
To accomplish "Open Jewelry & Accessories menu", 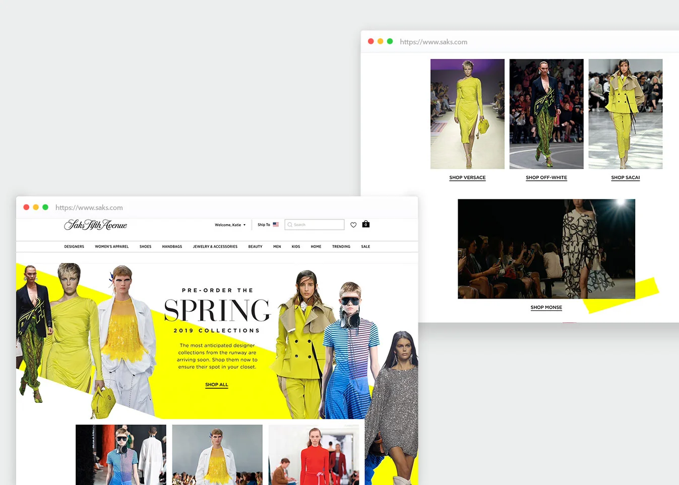I will pyautogui.click(x=215, y=247).
